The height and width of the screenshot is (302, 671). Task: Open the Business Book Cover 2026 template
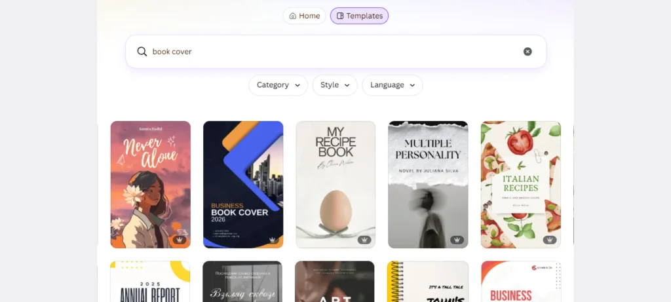pyautogui.click(x=243, y=184)
